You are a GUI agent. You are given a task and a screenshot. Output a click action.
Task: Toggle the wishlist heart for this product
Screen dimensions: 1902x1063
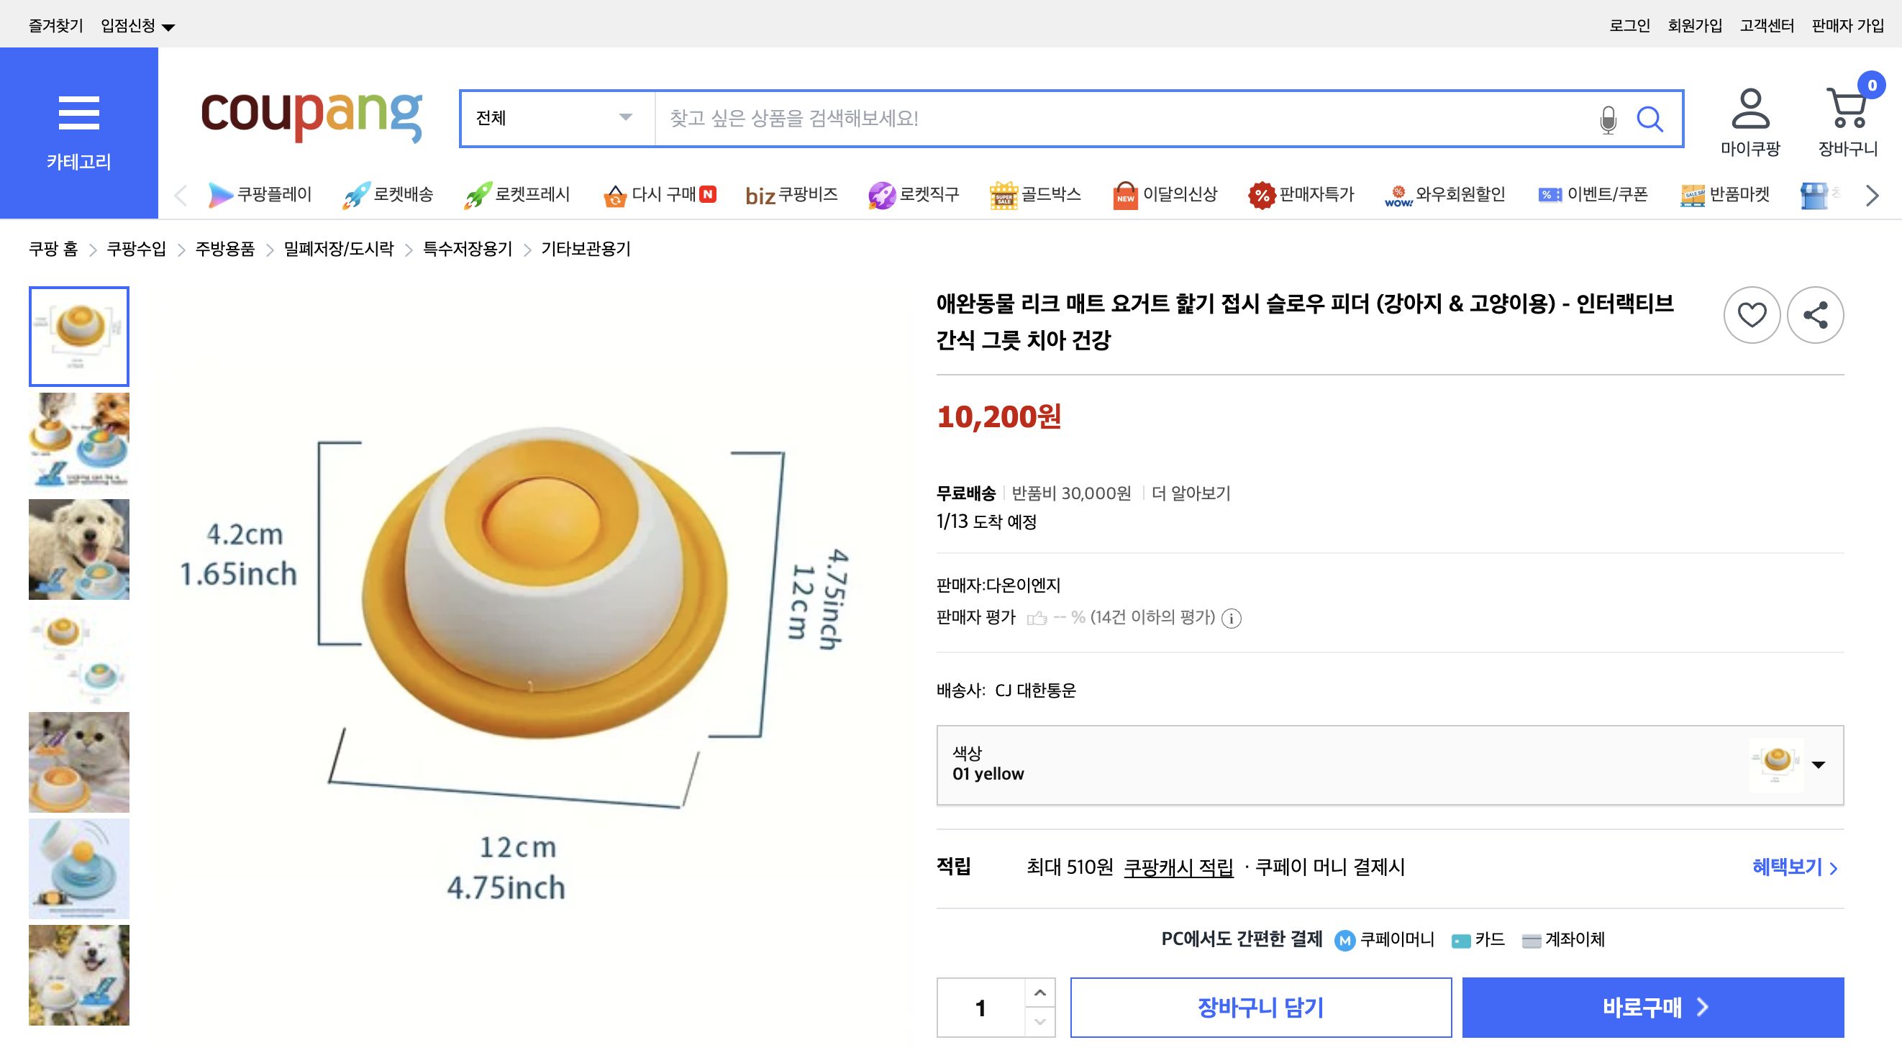[1752, 314]
